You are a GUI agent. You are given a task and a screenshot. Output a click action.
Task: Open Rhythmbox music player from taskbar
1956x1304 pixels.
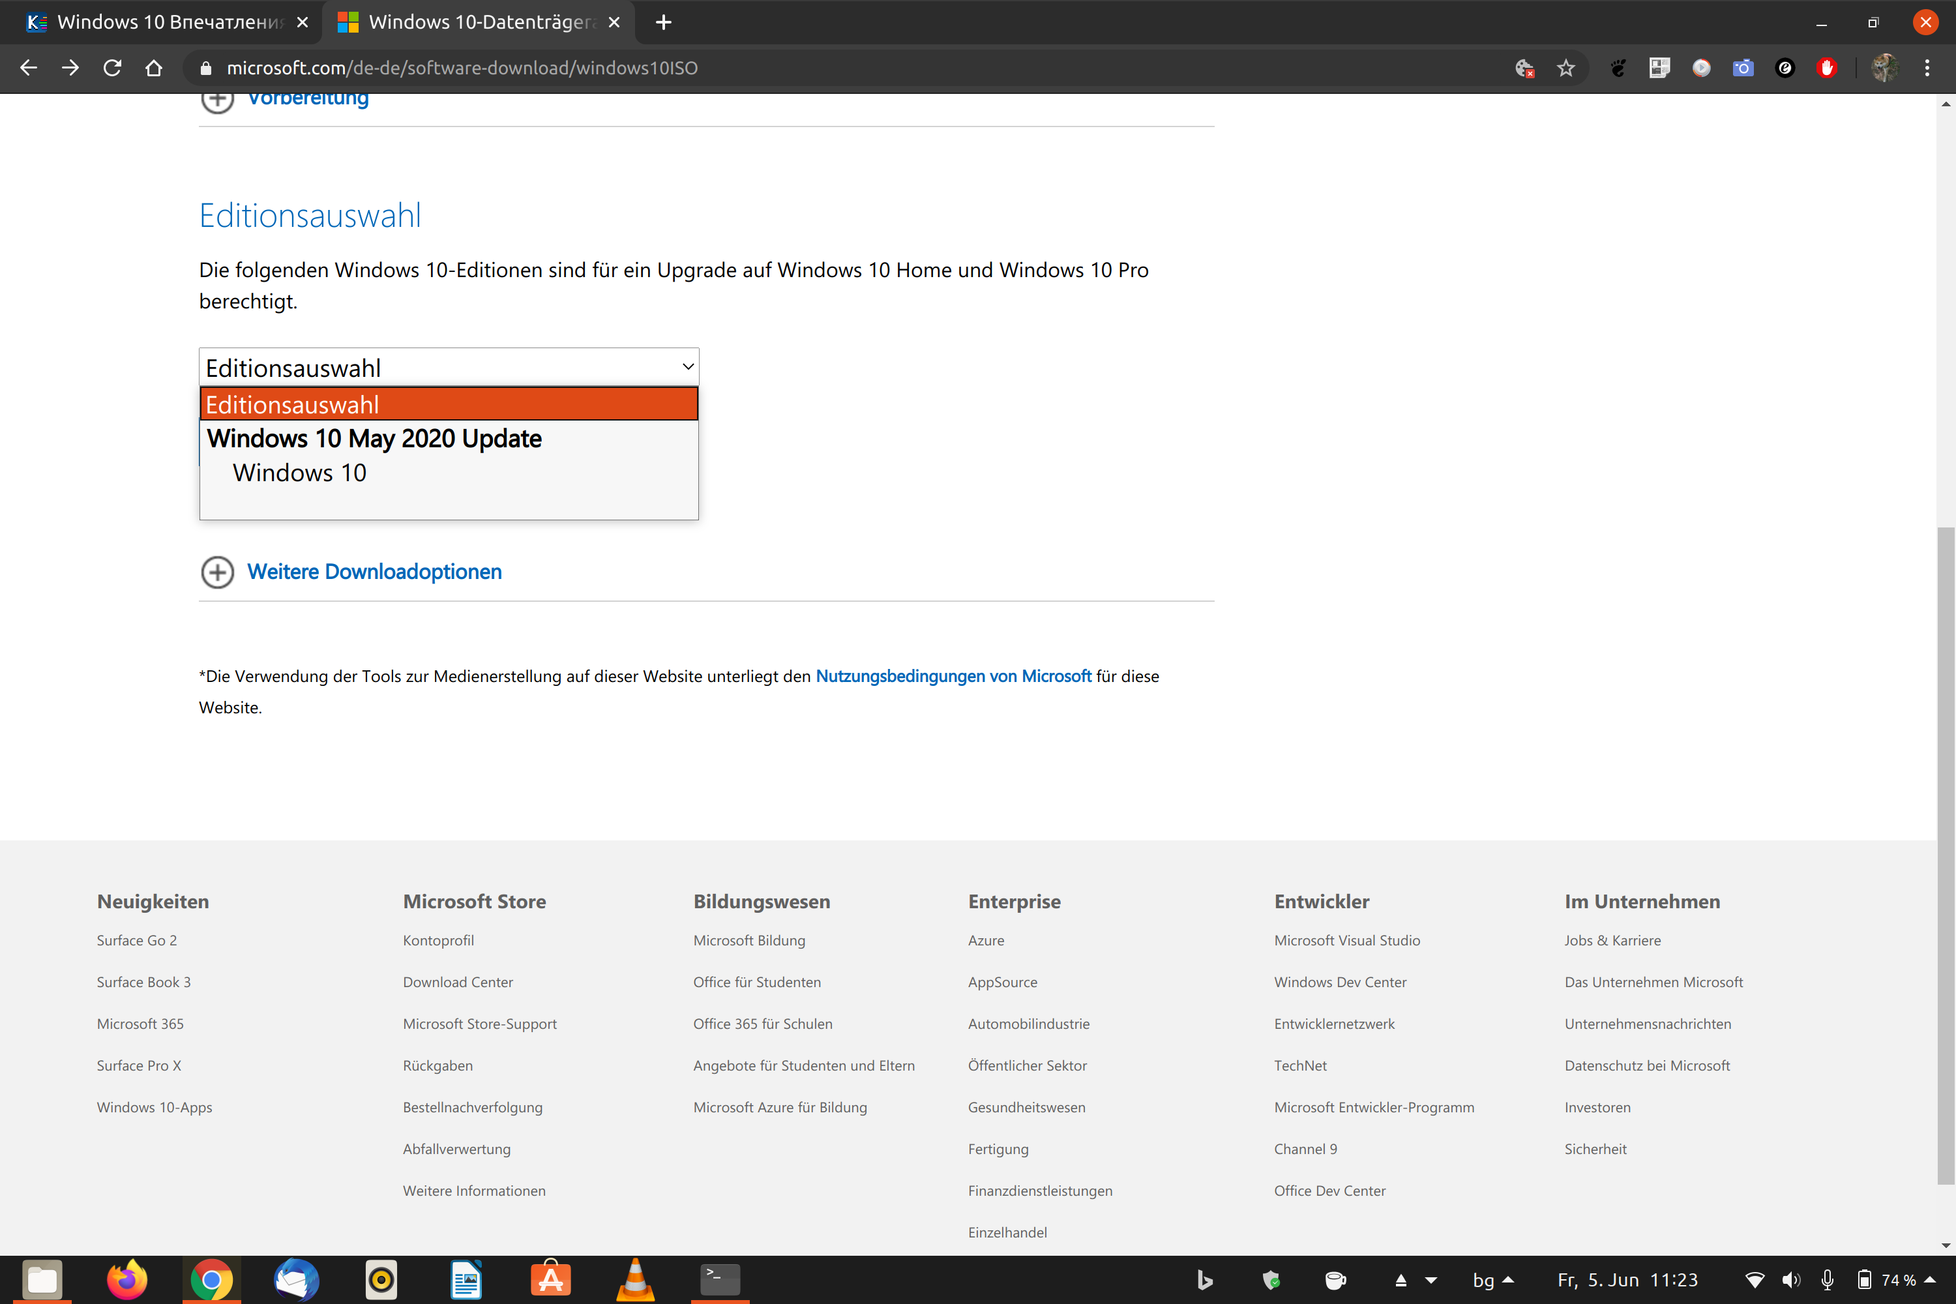point(381,1280)
